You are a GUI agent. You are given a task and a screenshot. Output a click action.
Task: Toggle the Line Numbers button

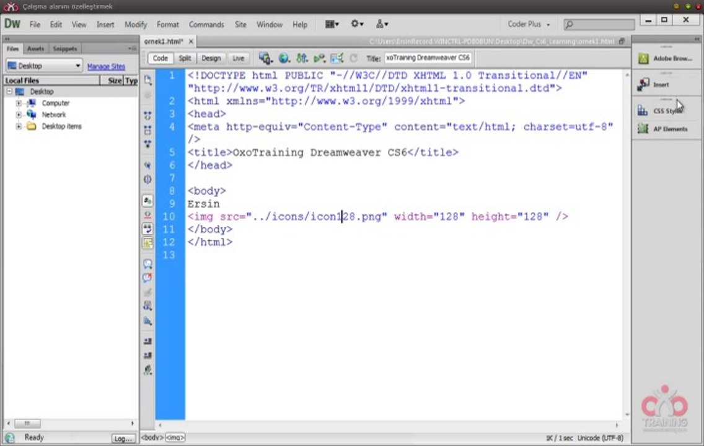coord(147,201)
